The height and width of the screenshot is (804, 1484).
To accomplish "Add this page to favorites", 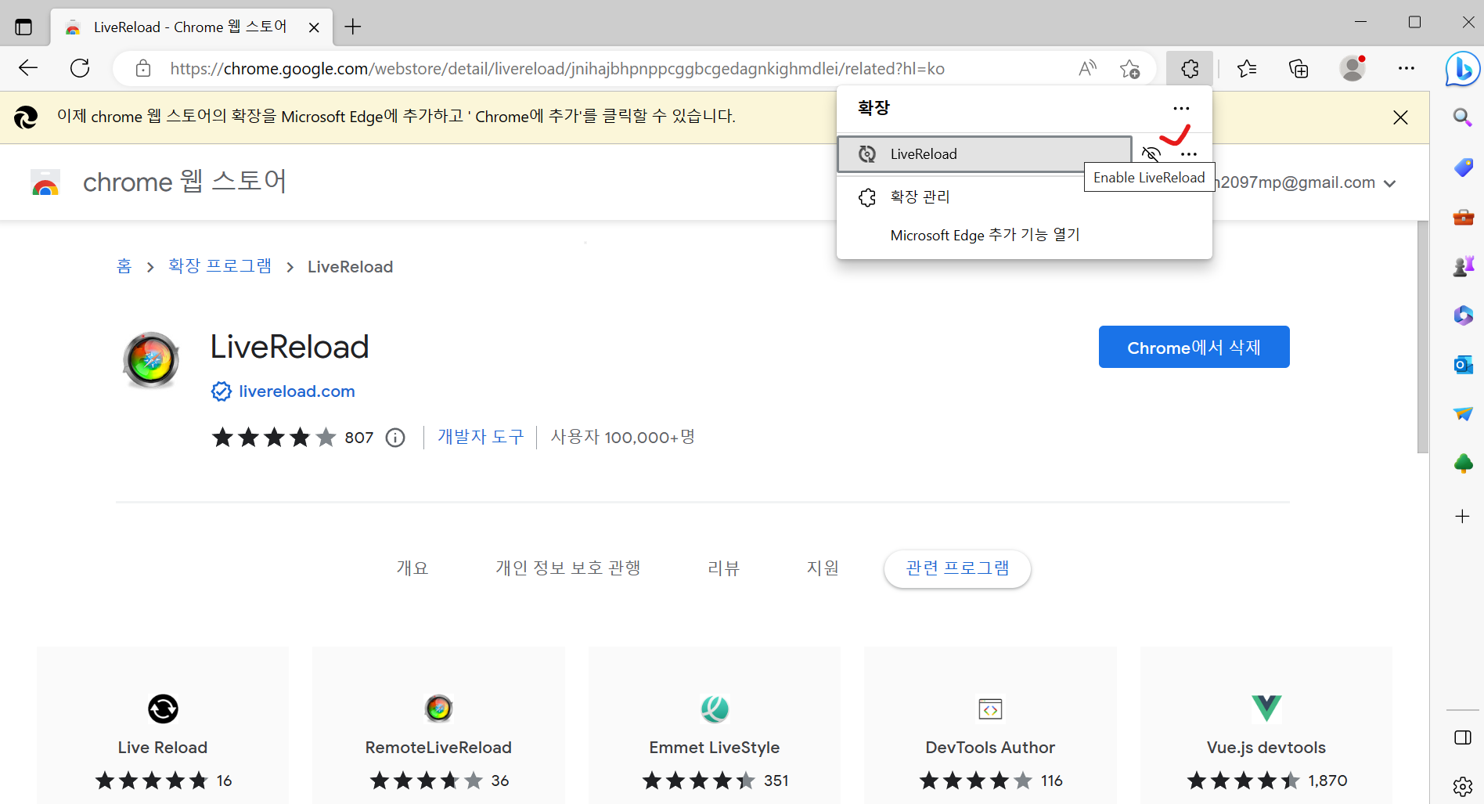I will (x=1129, y=68).
